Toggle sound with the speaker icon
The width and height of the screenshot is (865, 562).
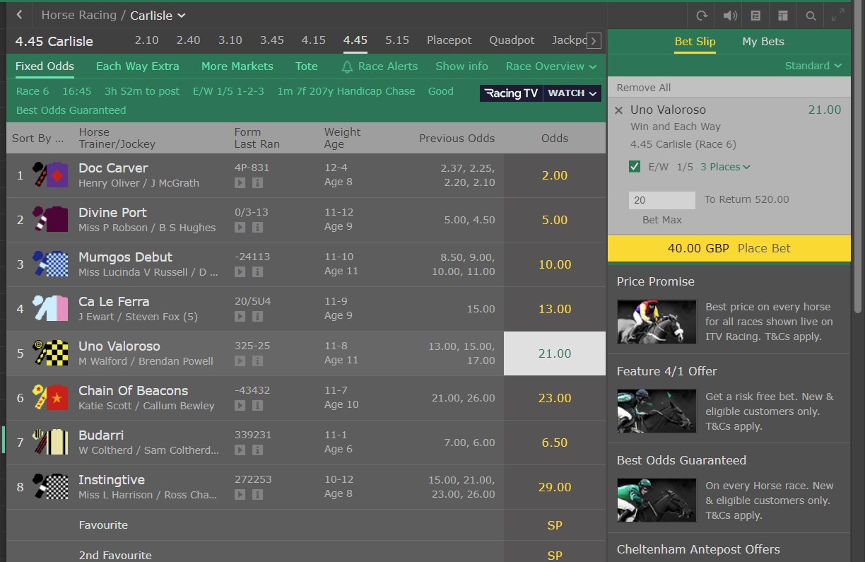[729, 16]
